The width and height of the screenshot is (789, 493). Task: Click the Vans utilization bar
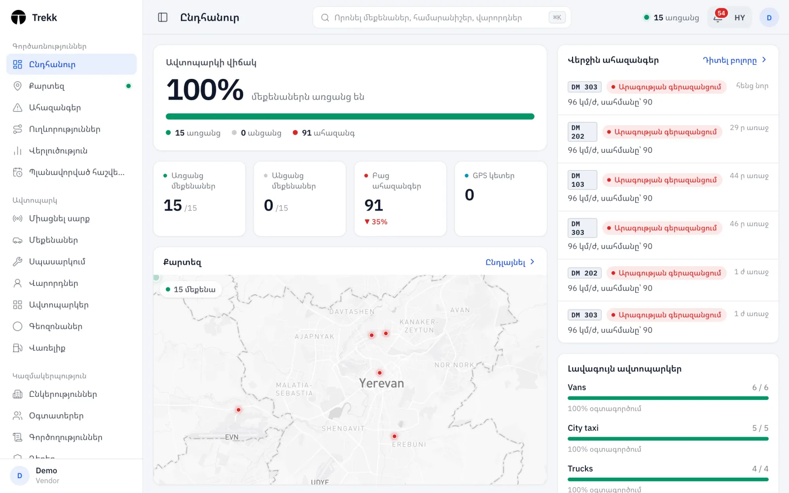(668, 398)
